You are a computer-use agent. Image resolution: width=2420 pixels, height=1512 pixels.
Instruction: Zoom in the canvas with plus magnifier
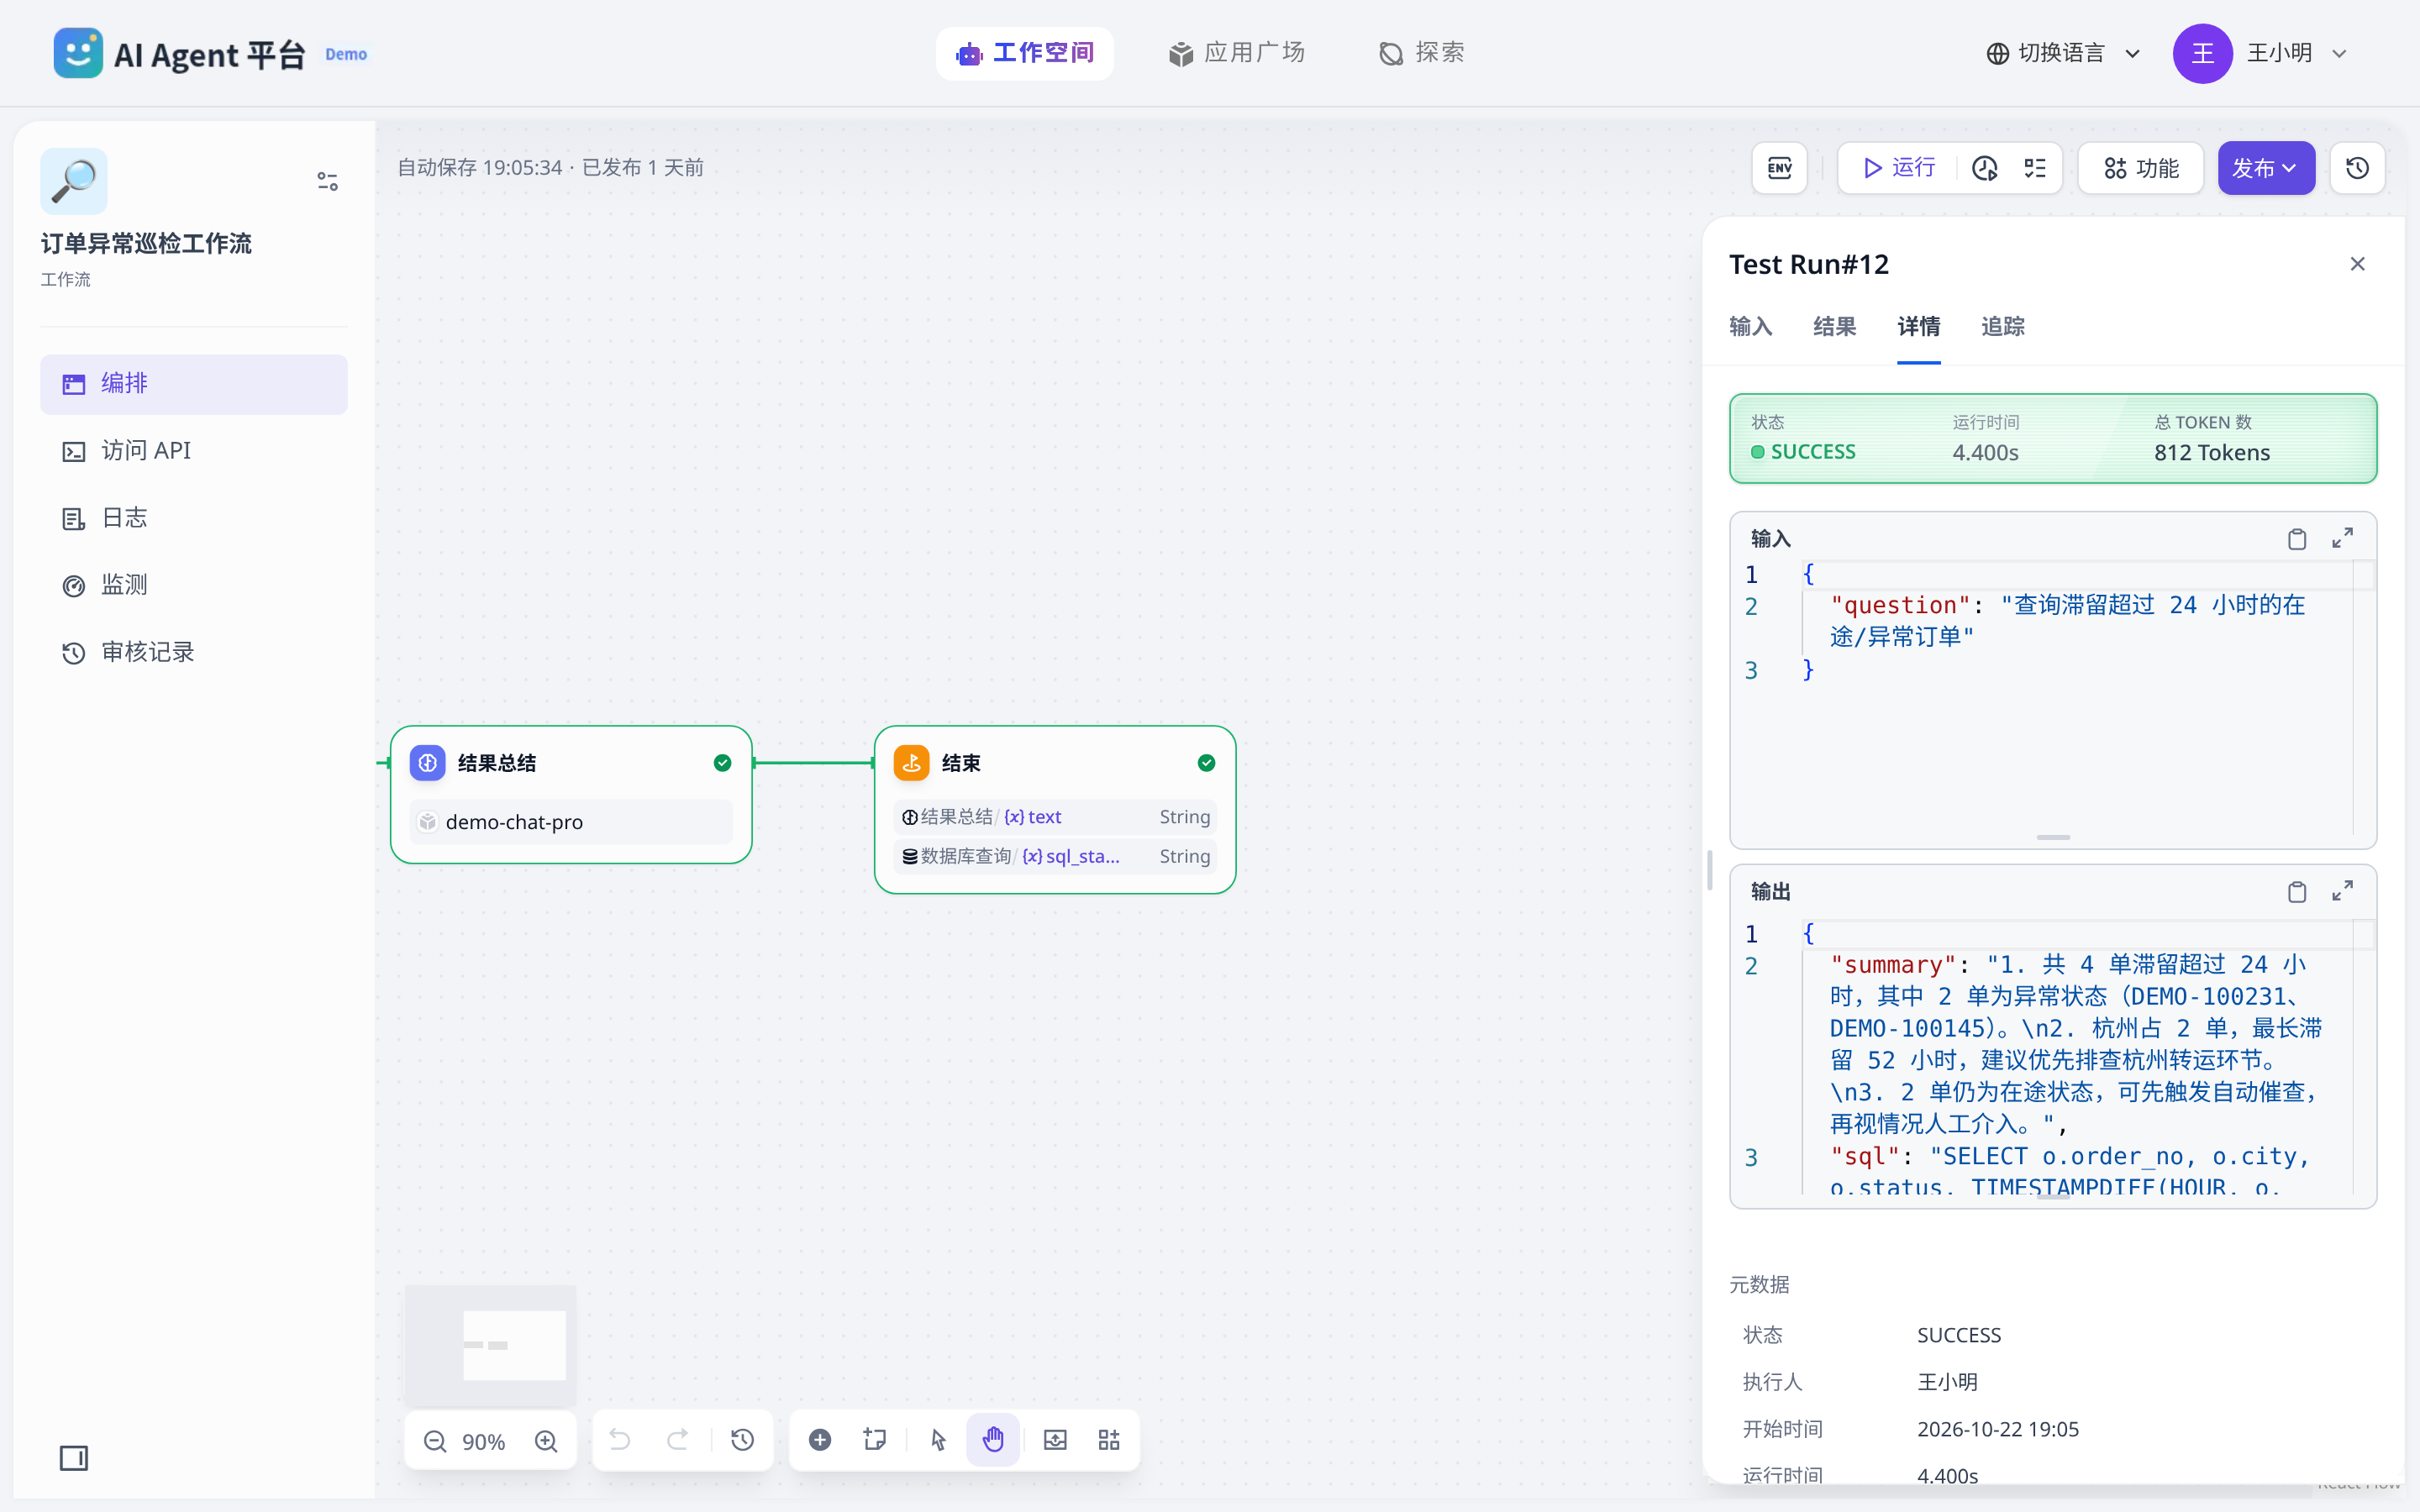click(546, 1441)
